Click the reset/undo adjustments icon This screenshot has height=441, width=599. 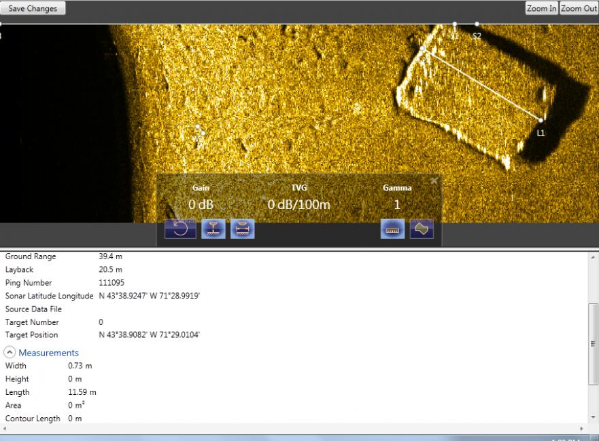click(180, 229)
